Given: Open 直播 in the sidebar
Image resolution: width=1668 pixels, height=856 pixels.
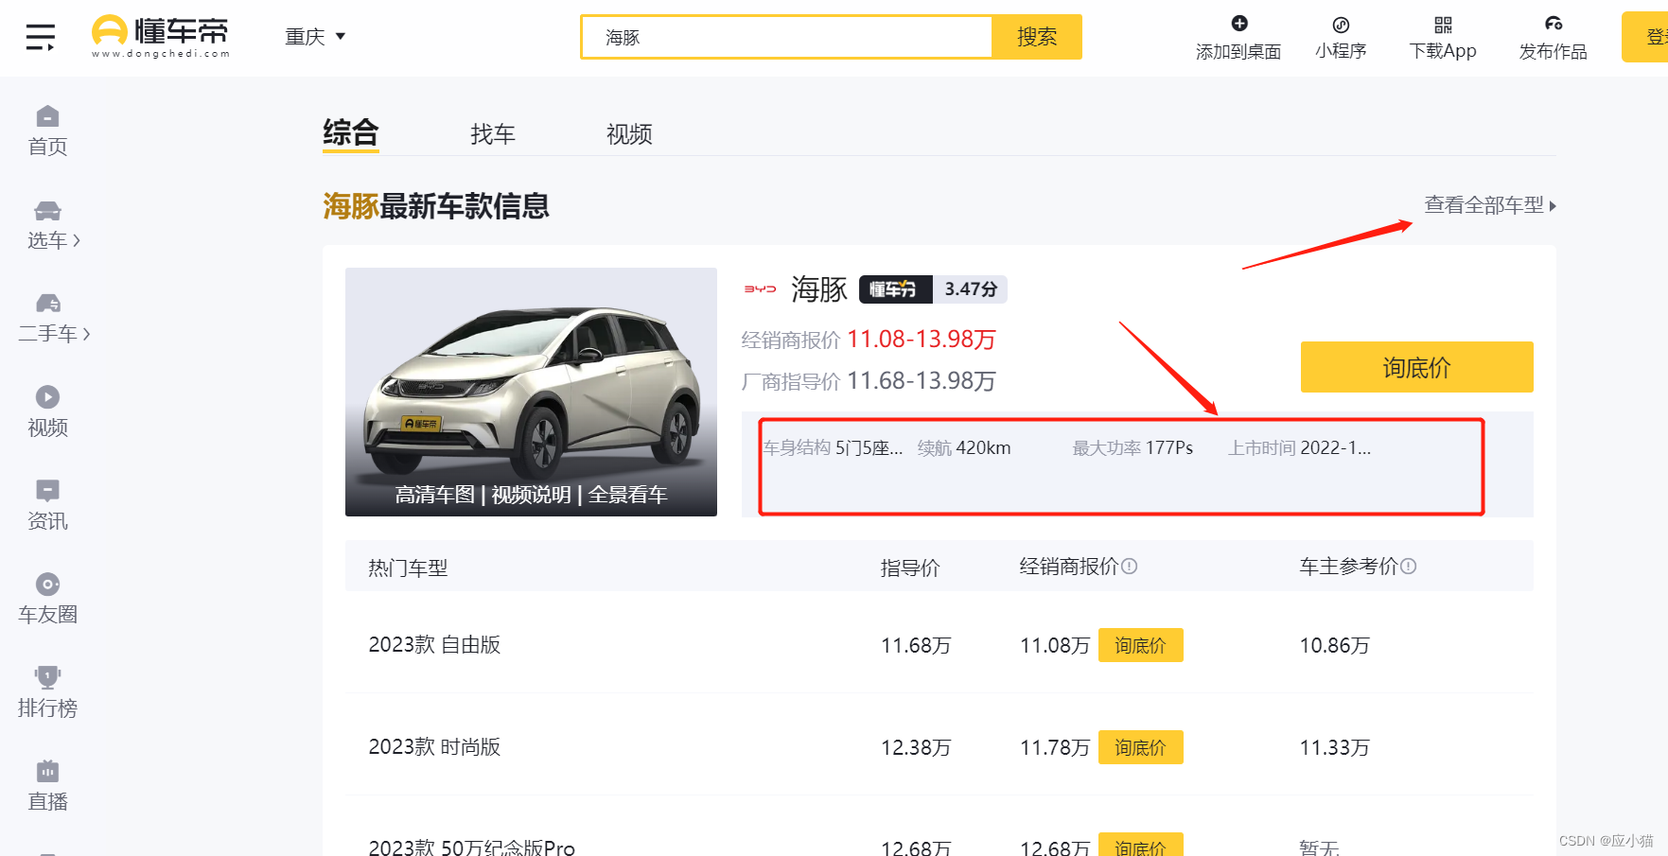Looking at the screenshot, I should pos(47,786).
